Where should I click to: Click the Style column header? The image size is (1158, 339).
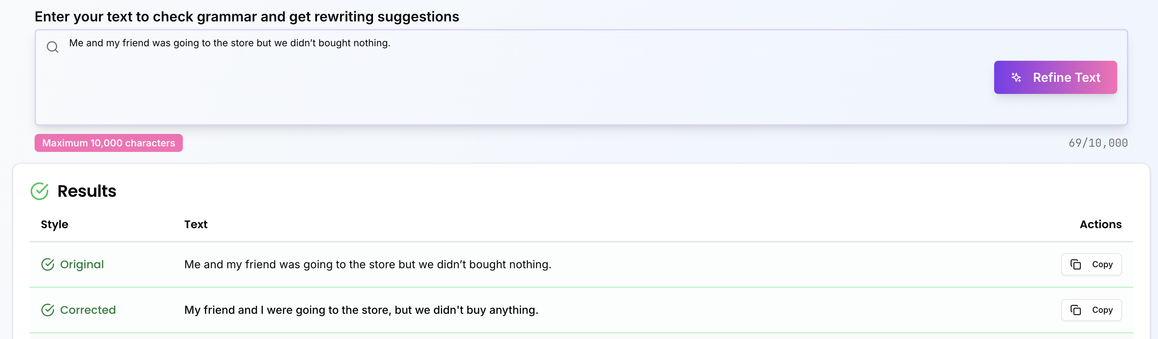tap(54, 224)
